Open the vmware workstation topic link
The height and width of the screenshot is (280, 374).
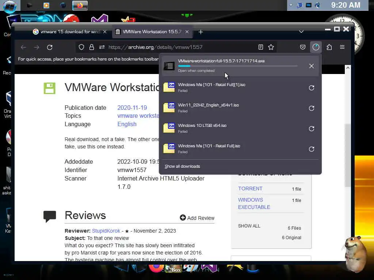138,116
